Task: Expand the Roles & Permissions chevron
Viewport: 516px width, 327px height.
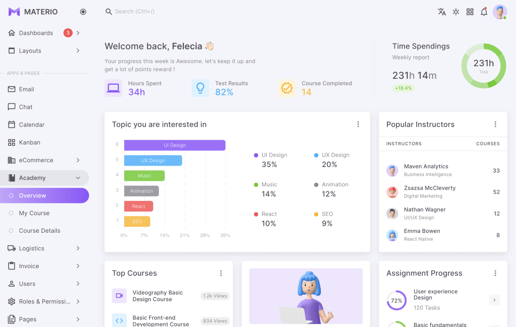Action: point(78,302)
